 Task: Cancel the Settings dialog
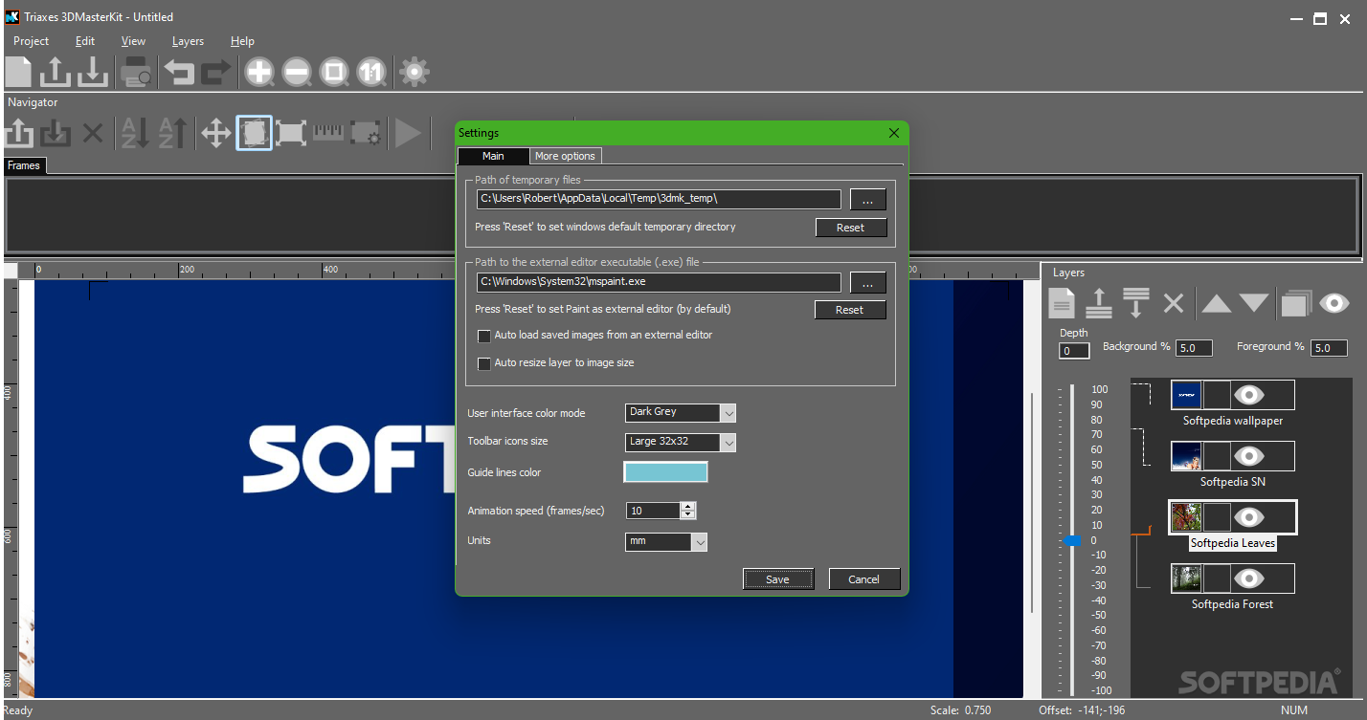[x=863, y=579]
